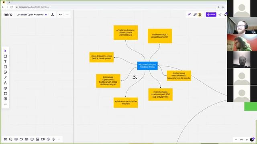The width and height of the screenshot is (257, 144).
Task: Reload the browser page
Action: (x=12, y=7)
